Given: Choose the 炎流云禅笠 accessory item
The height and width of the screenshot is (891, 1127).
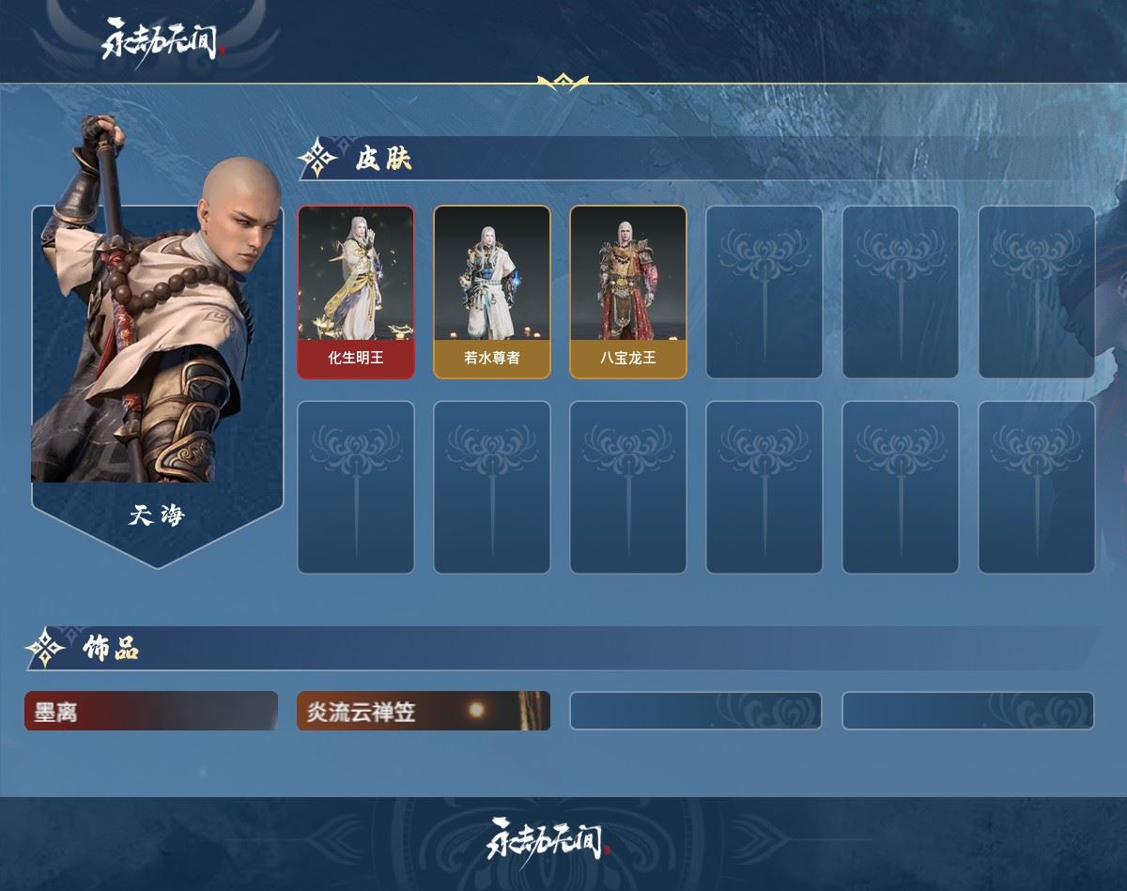Looking at the screenshot, I should click(x=424, y=711).
